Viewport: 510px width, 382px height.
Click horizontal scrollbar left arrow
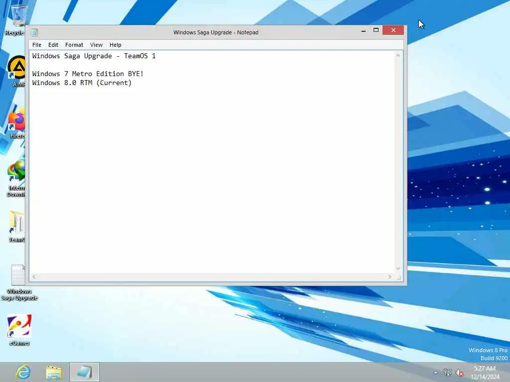click(34, 277)
